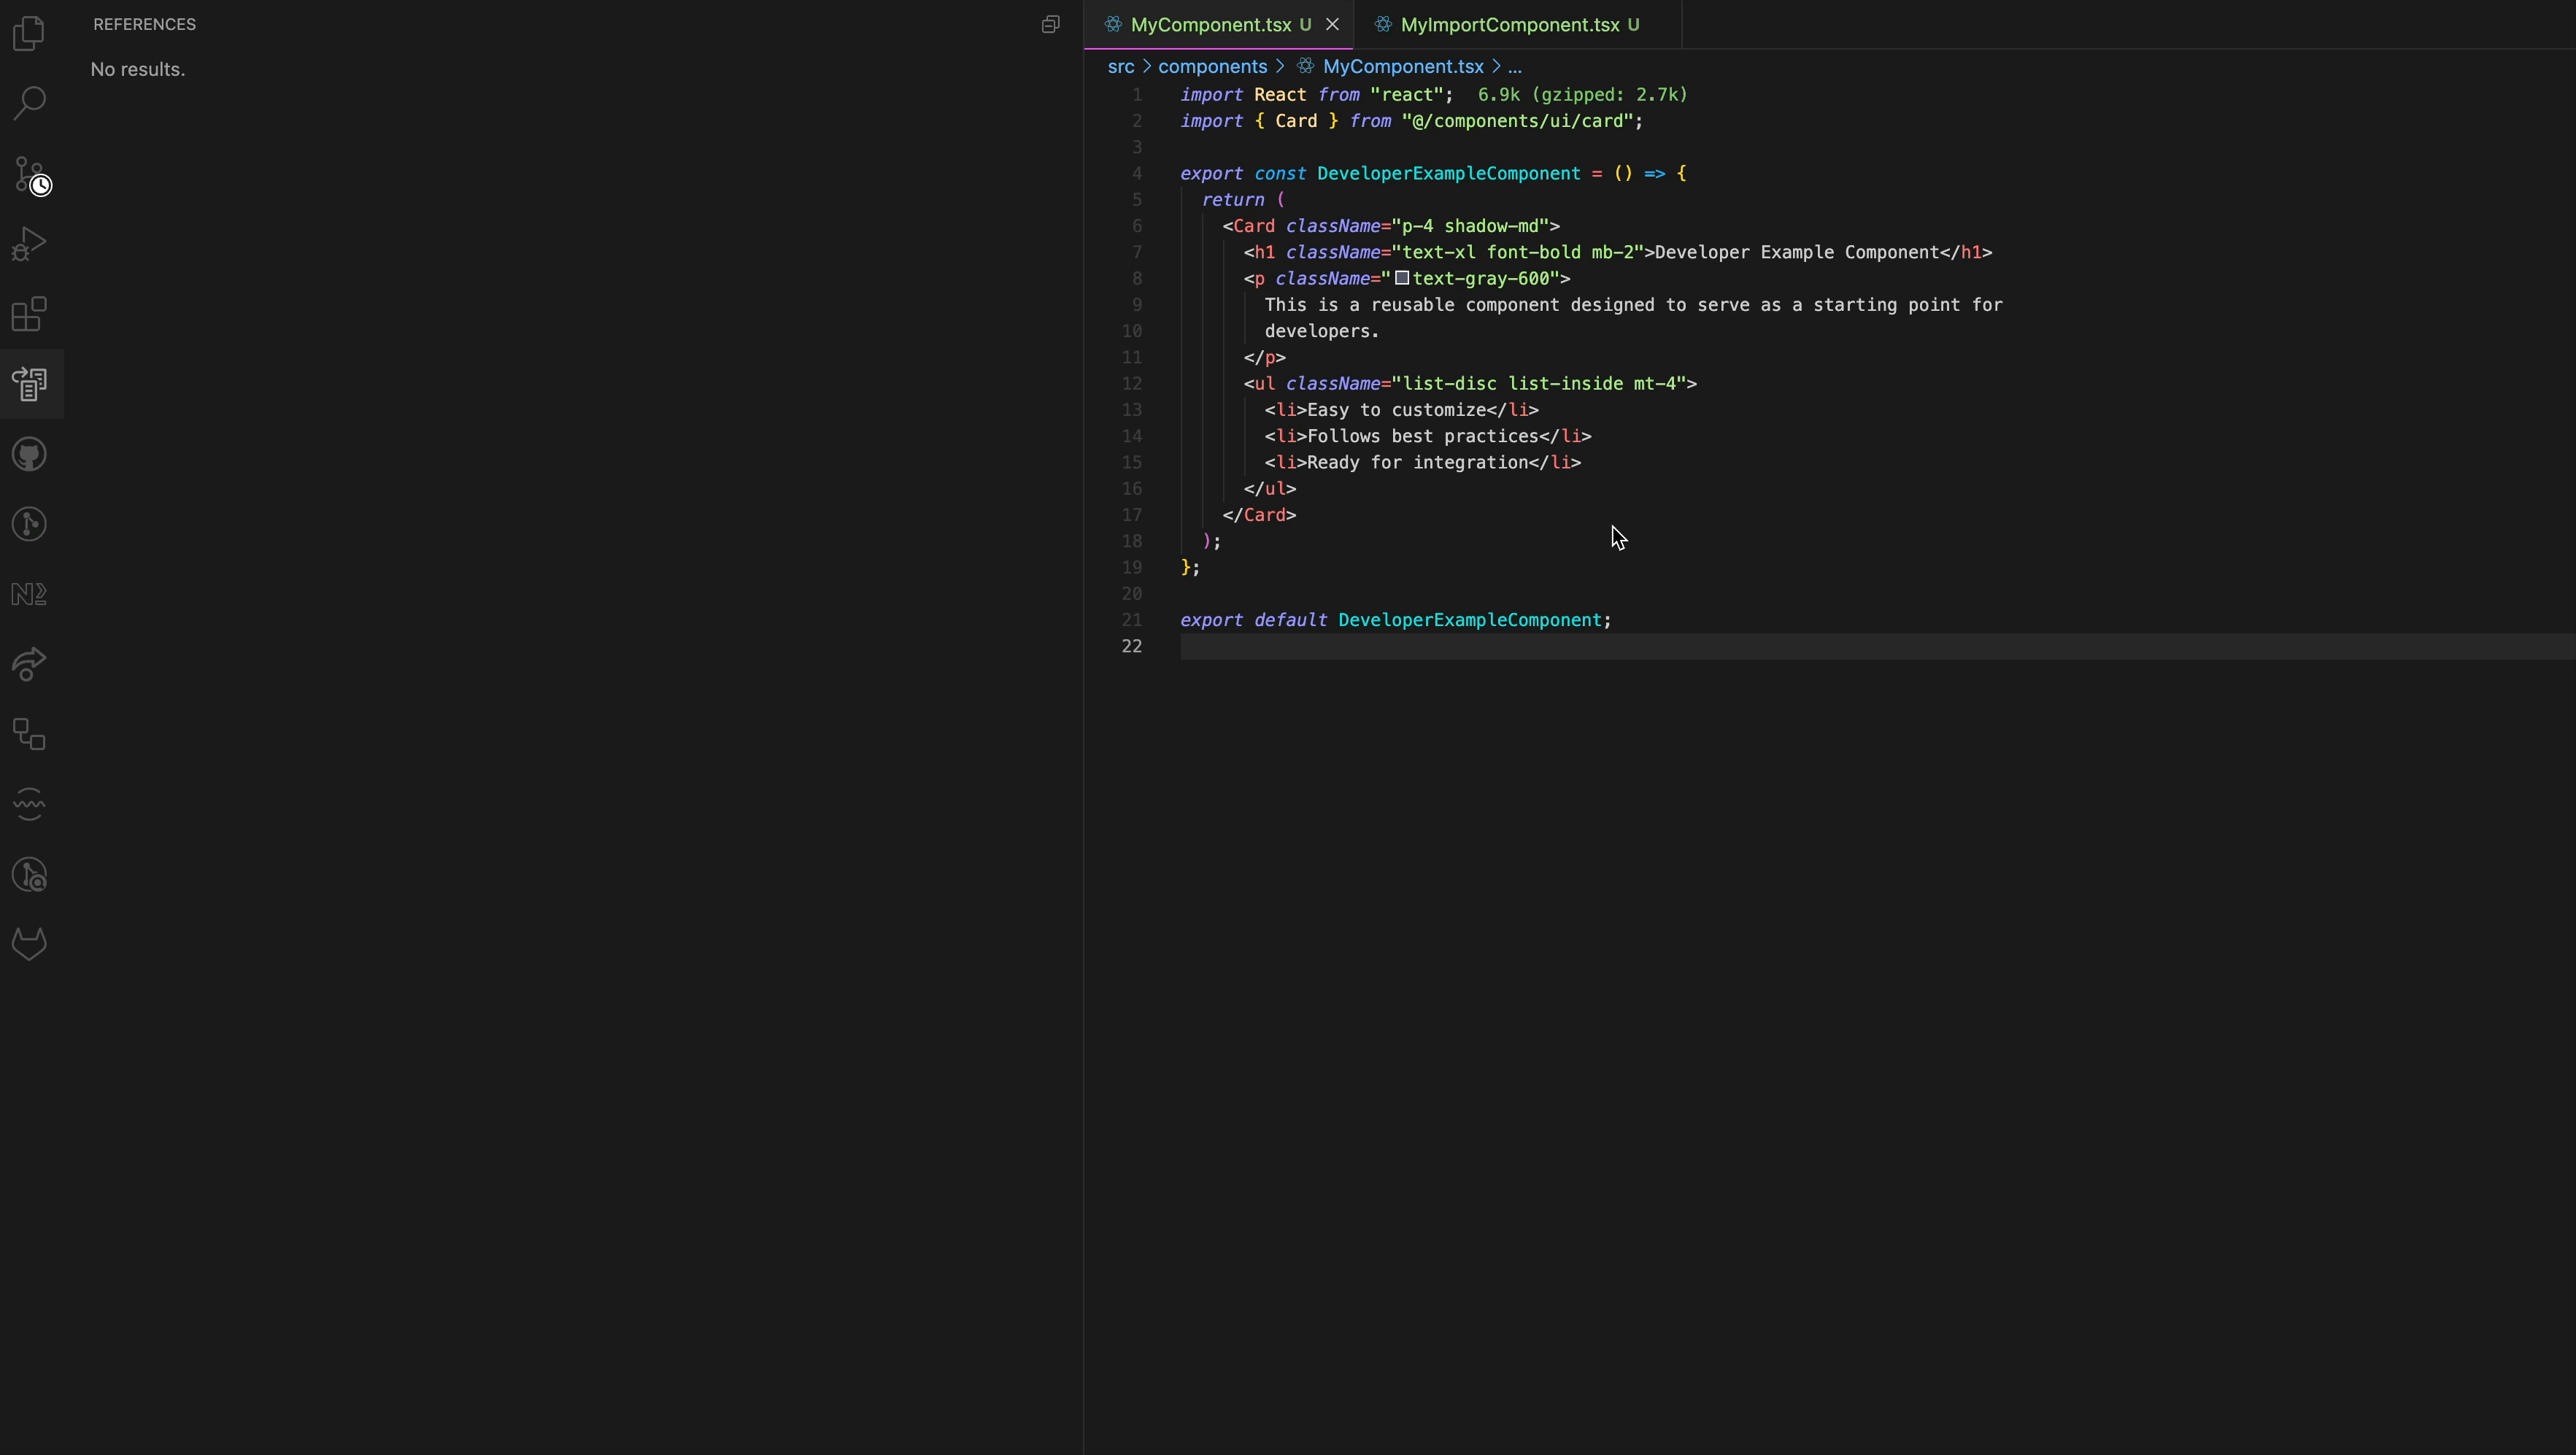The image size is (2576, 1455).
Task: Open the GitLab sidebar icon
Action: click(30, 944)
